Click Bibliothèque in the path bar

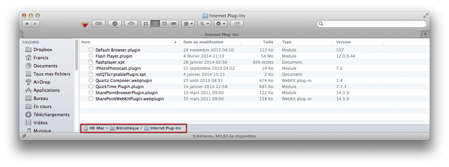coord(127,128)
